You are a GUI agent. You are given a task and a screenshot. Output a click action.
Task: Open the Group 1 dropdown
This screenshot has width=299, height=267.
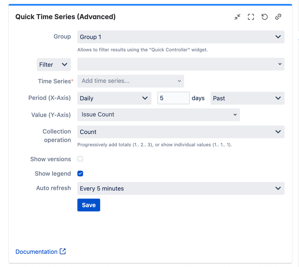click(x=180, y=37)
